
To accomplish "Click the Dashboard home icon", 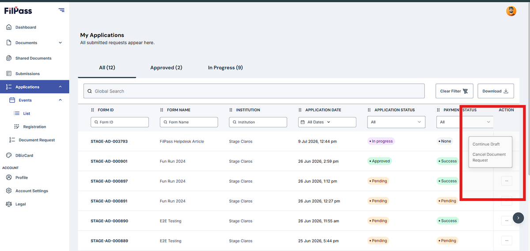I will coord(9,27).
